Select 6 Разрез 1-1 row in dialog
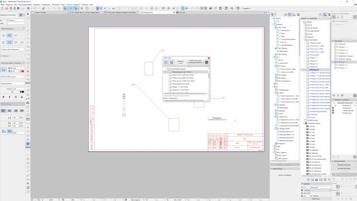This screenshot has width=357, height=201. pos(186,87)
